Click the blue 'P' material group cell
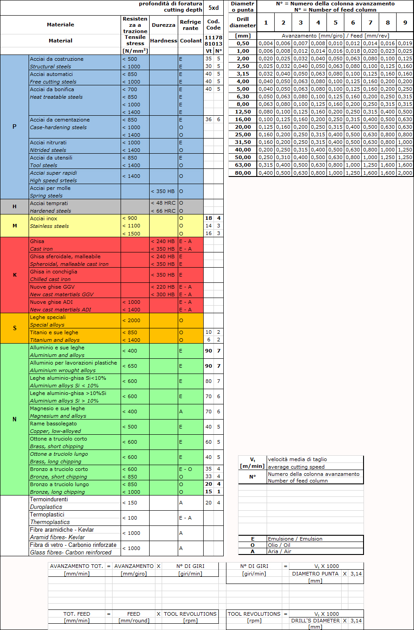This screenshot has width=414, height=630. click(x=15, y=127)
